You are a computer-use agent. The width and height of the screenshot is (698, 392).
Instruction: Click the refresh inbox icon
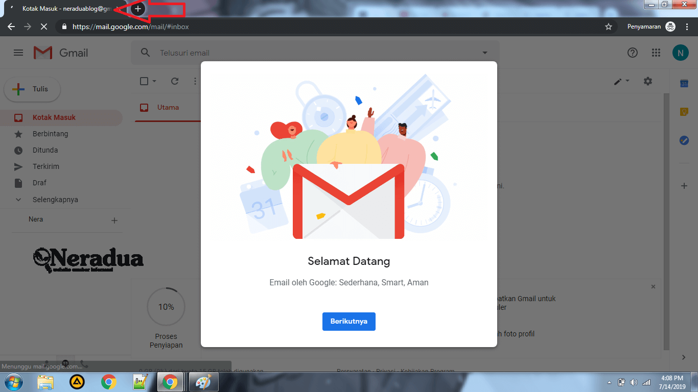[x=175, y=81]
